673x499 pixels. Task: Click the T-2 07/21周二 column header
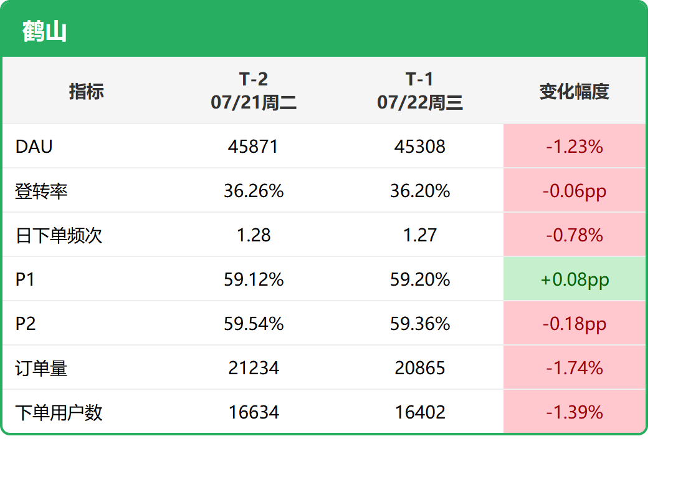pos(253,90)
